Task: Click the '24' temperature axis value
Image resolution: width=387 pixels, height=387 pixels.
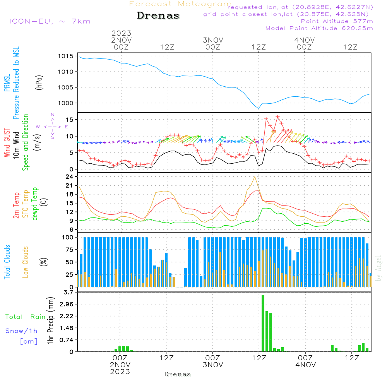Action: pyautogui.click(x=69, y=177)
